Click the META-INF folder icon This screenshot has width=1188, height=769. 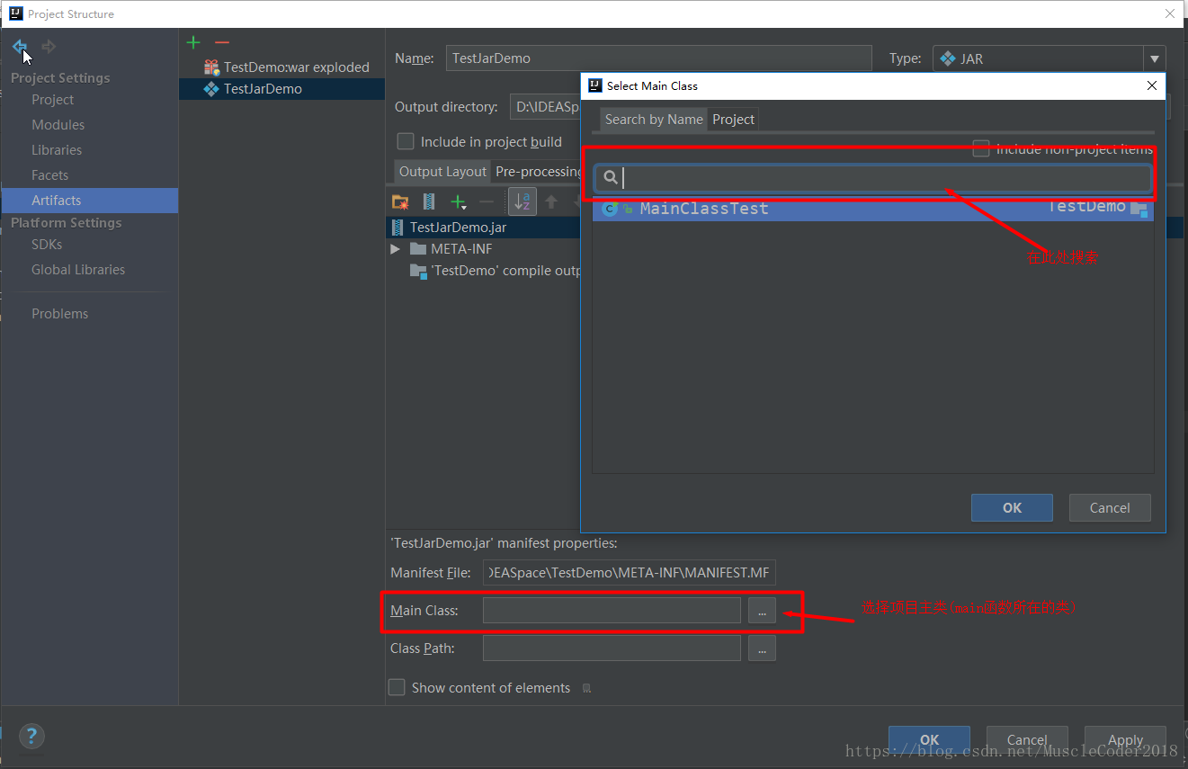point(417,249)
